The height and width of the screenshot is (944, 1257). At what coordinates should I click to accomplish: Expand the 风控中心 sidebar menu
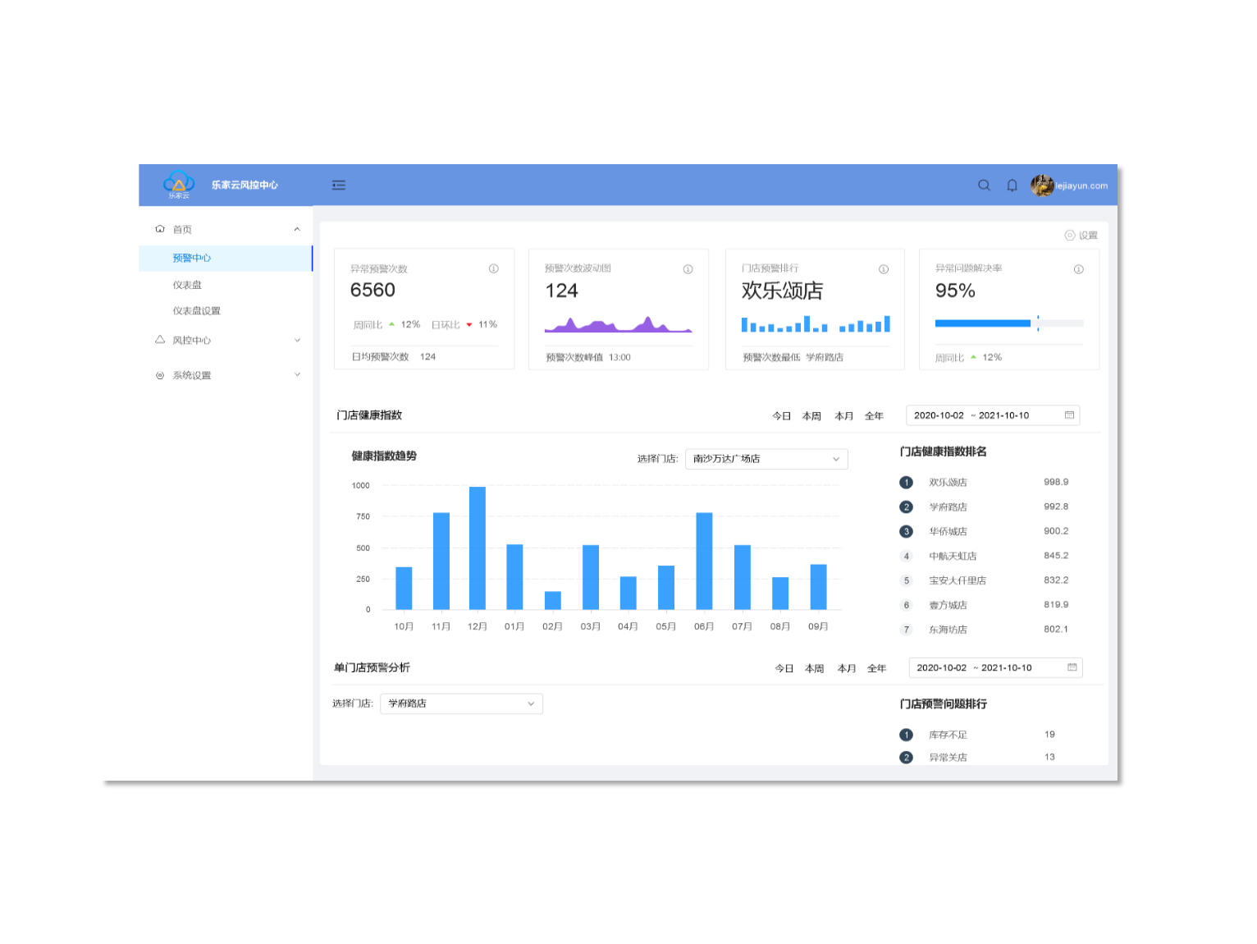coord(297,341)
